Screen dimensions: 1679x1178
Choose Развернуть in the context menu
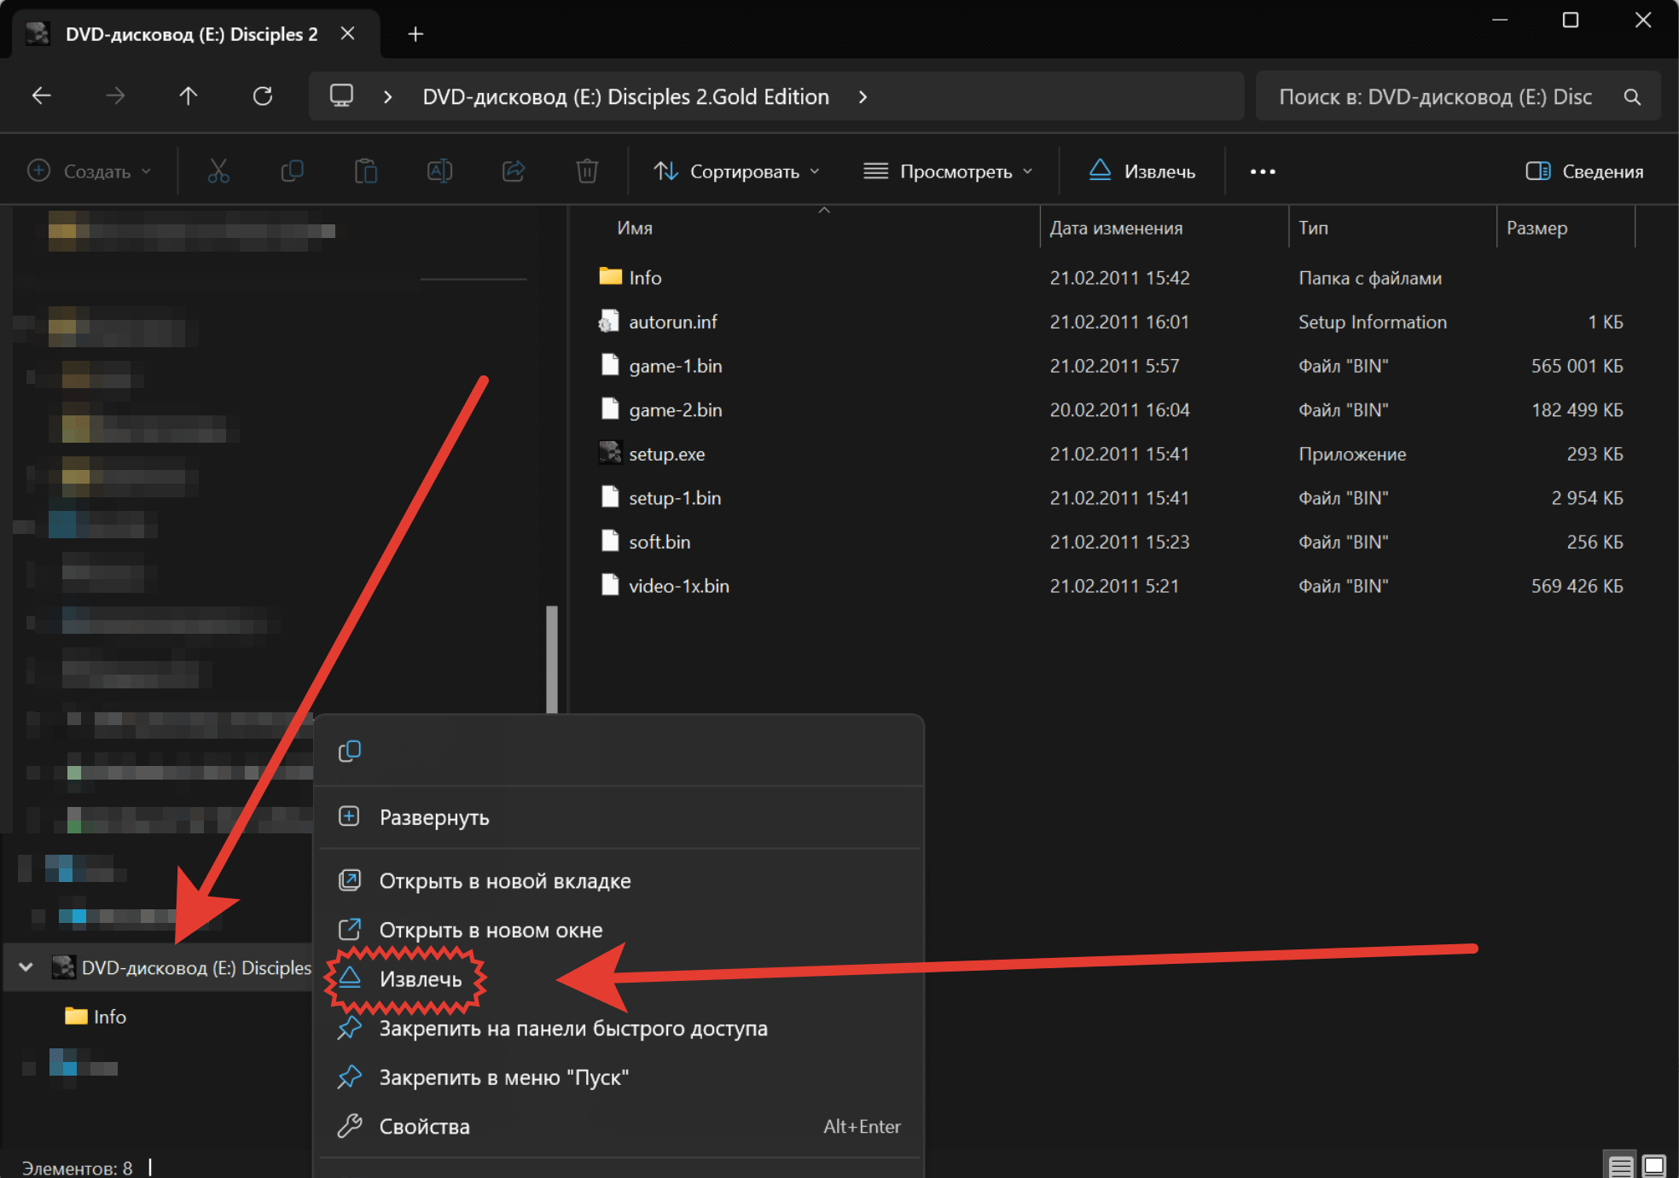coord(620,817)
